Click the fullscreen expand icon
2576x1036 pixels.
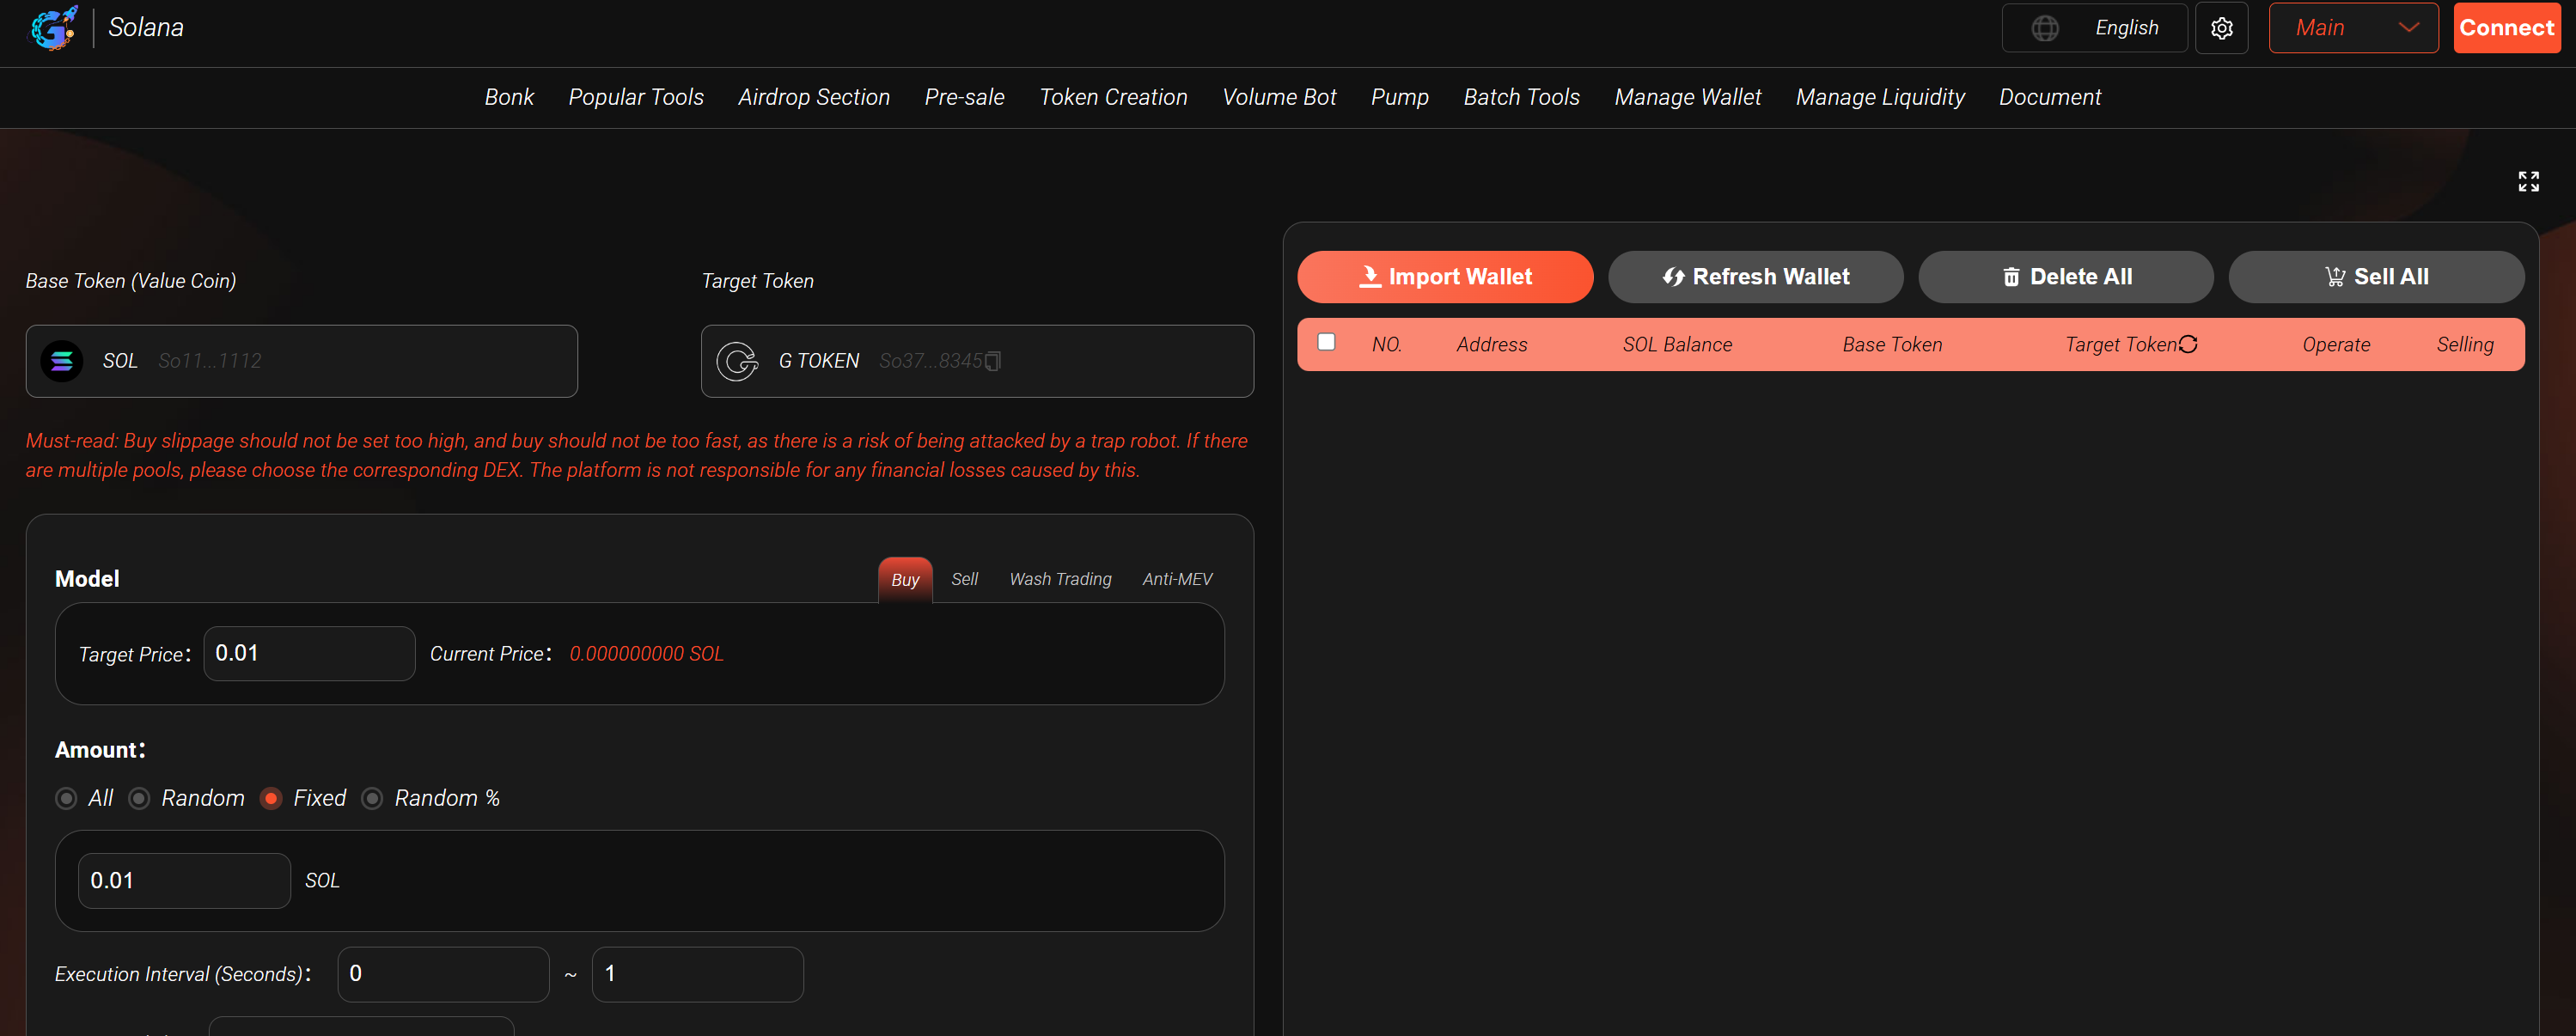[x=2528, y=181]
